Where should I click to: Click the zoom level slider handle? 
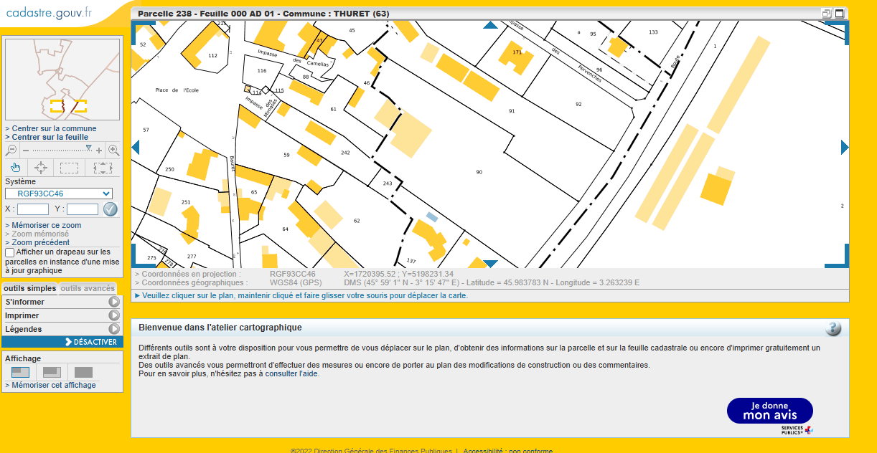tap(88, 148)
